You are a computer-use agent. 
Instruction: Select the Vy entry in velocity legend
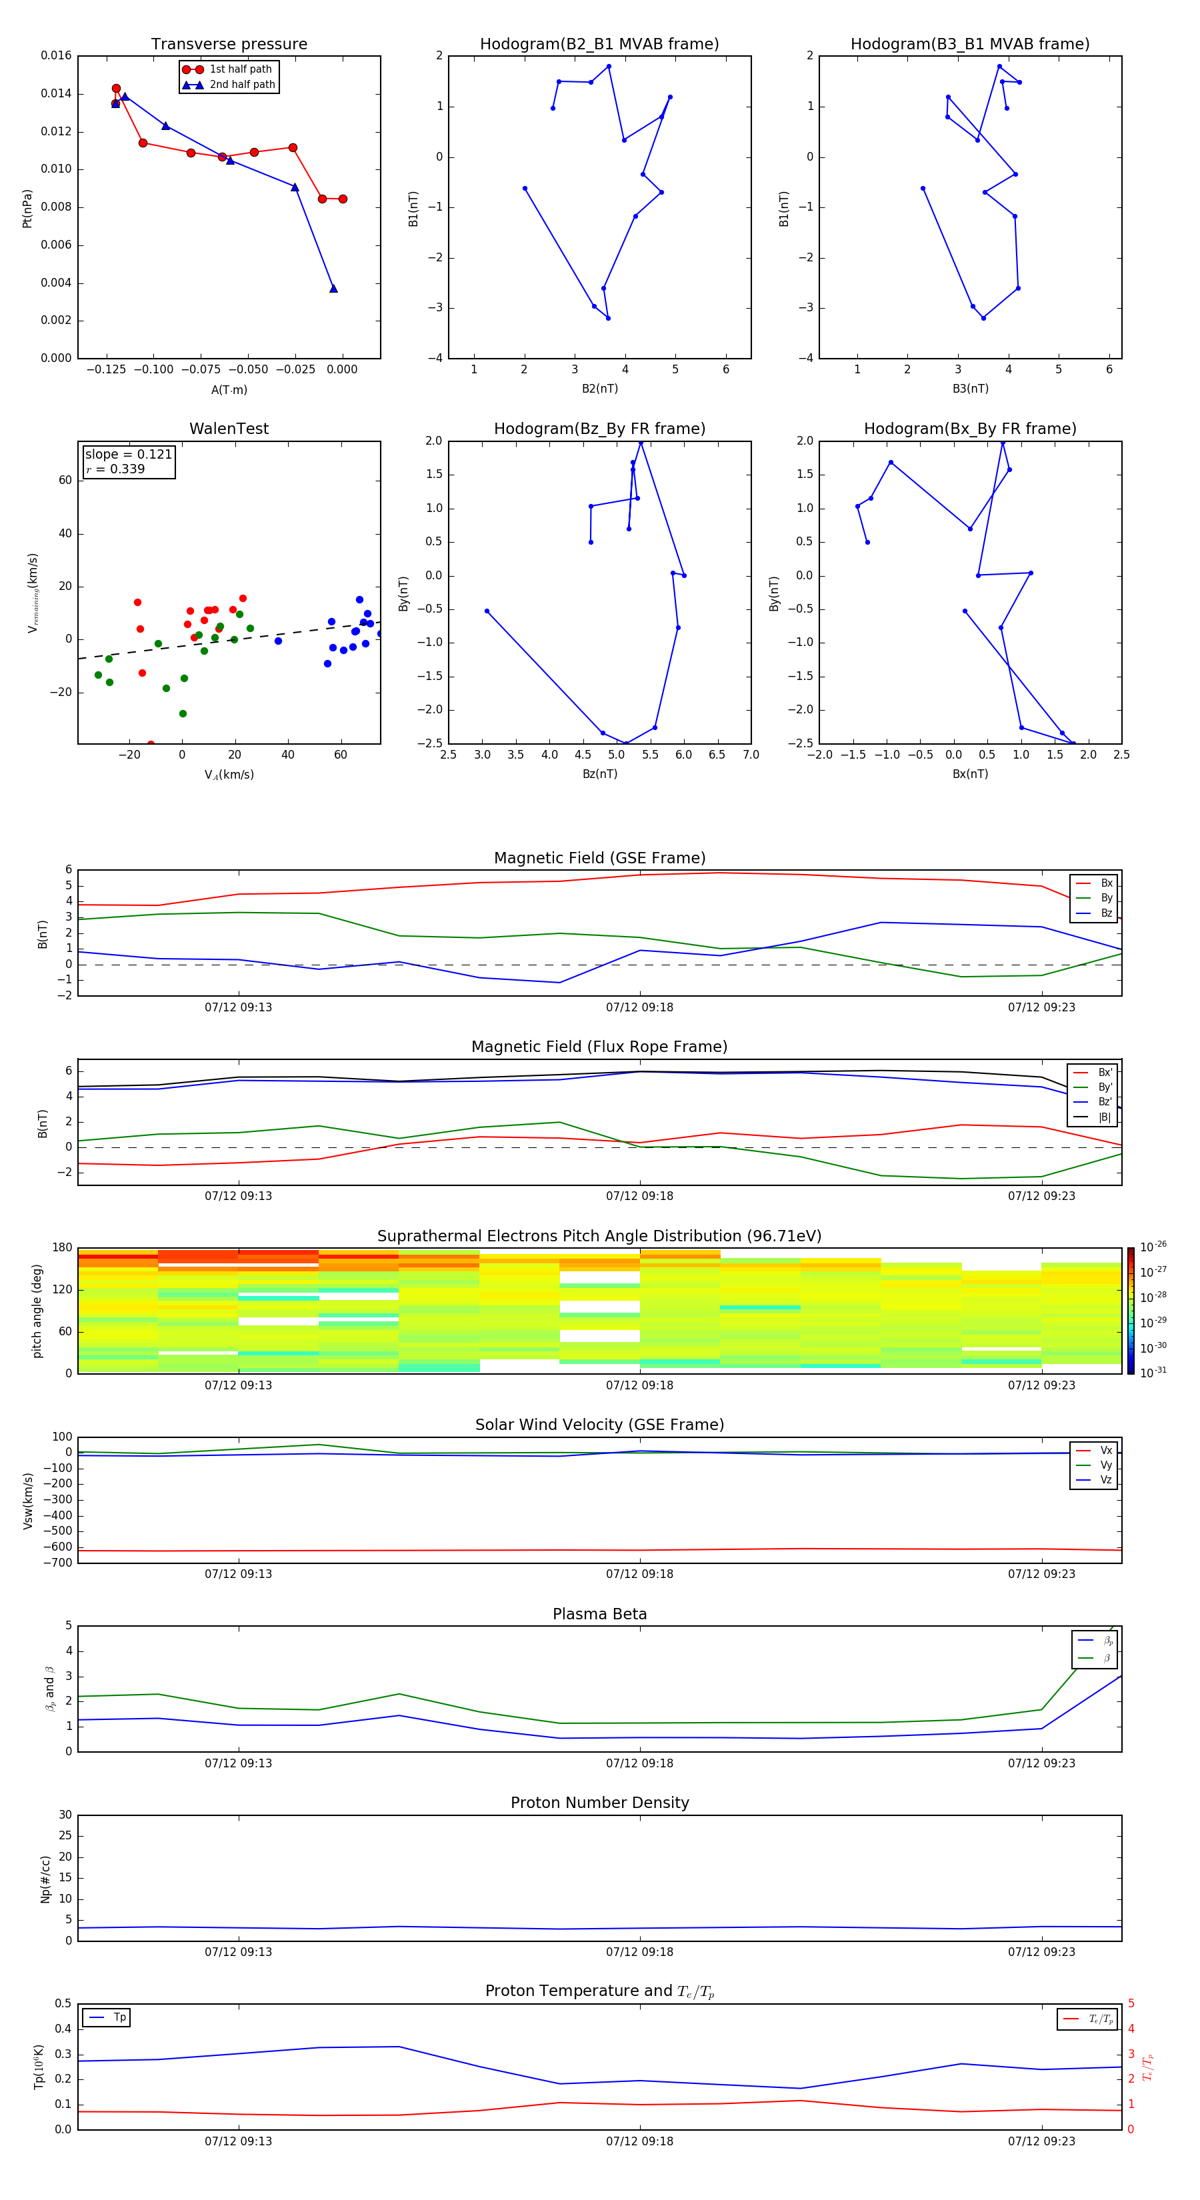coord(1094,1465)
